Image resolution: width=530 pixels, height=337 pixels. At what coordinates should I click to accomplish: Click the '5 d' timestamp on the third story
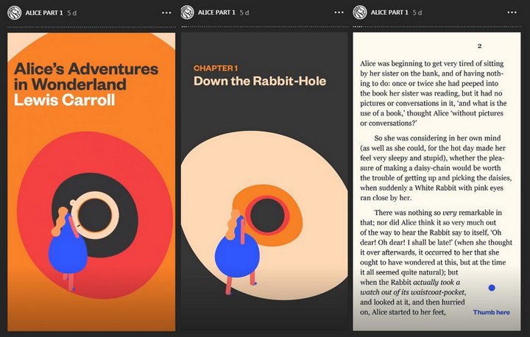click(417, 13)
